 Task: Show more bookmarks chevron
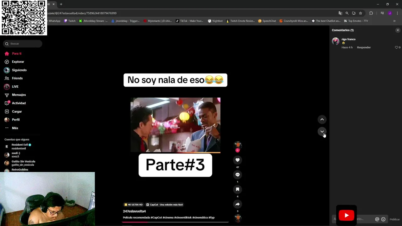pos(394,21)
